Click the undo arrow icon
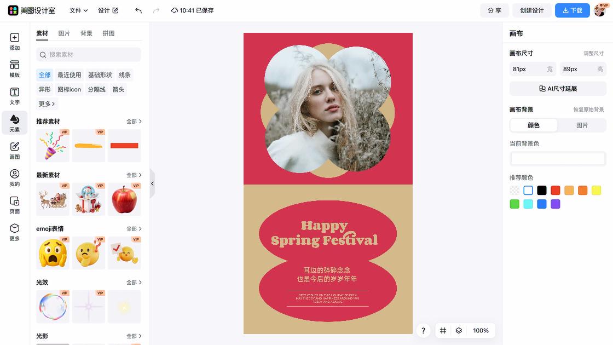The height and width of the screenshot is (345, 613). [138, 10]
